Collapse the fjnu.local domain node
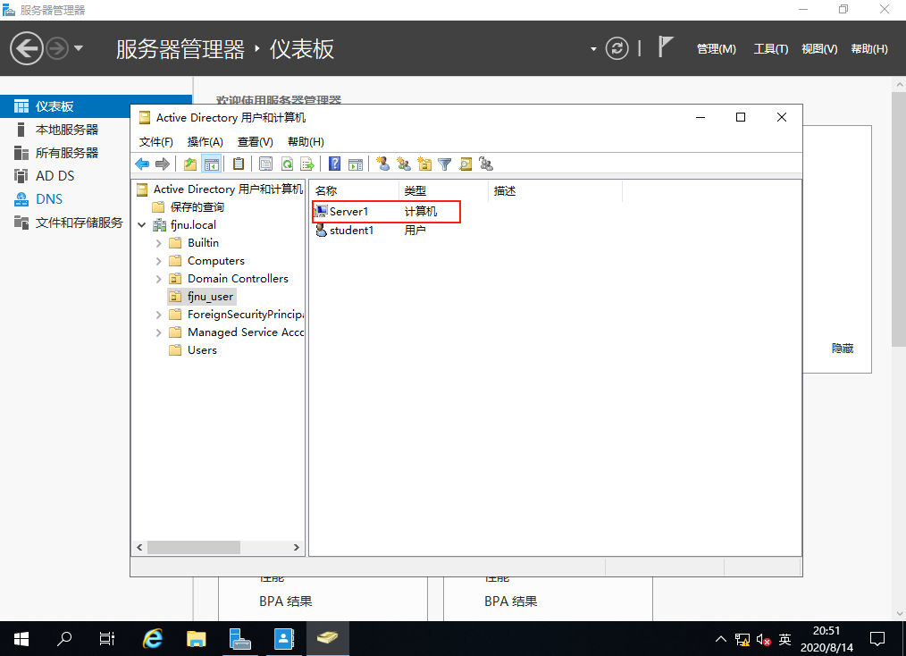906x656 pixels. click(x=141, y=225)
